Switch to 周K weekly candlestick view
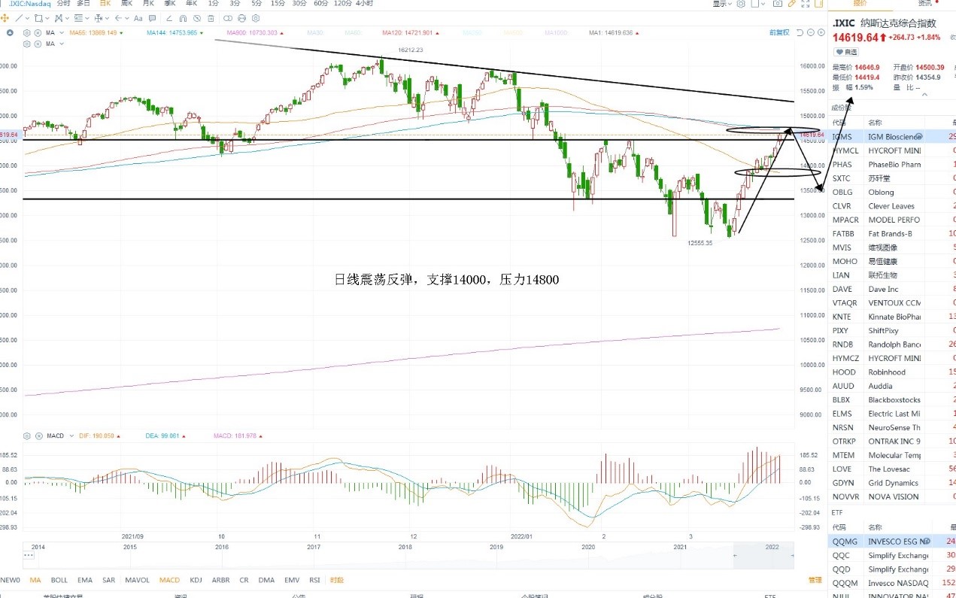 (126, 4)
